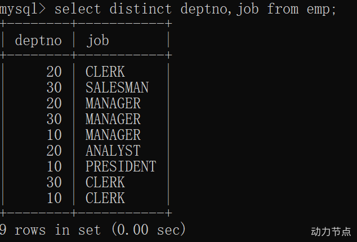Click MANAGER in the deptno 10 row
The image size is (357, 242).
(113, 135)
